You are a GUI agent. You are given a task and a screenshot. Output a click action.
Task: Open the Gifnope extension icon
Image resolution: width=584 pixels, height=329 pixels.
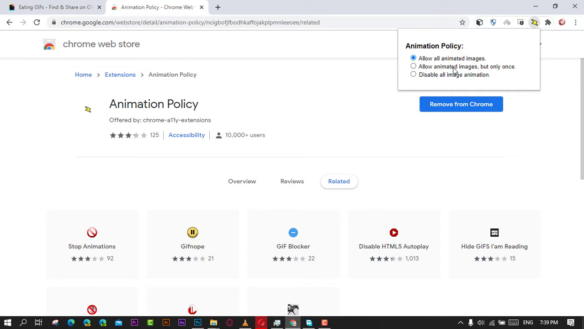(192, 233)
